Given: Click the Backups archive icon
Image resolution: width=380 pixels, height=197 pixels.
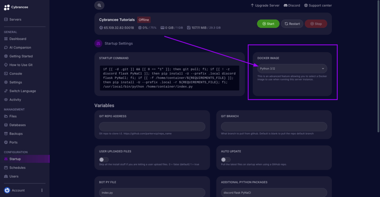Looking at the screenshot, I should (x=6, y=134).
